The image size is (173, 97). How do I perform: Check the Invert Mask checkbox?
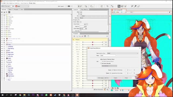point(81,22)
